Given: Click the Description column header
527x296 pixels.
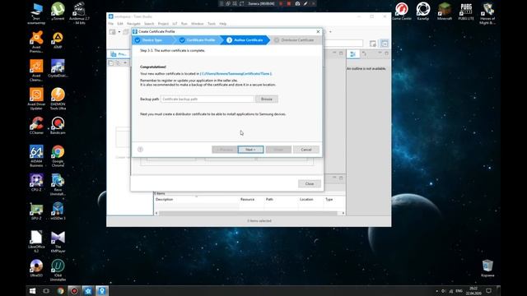Looking at the screenshot, I should 164,199.
